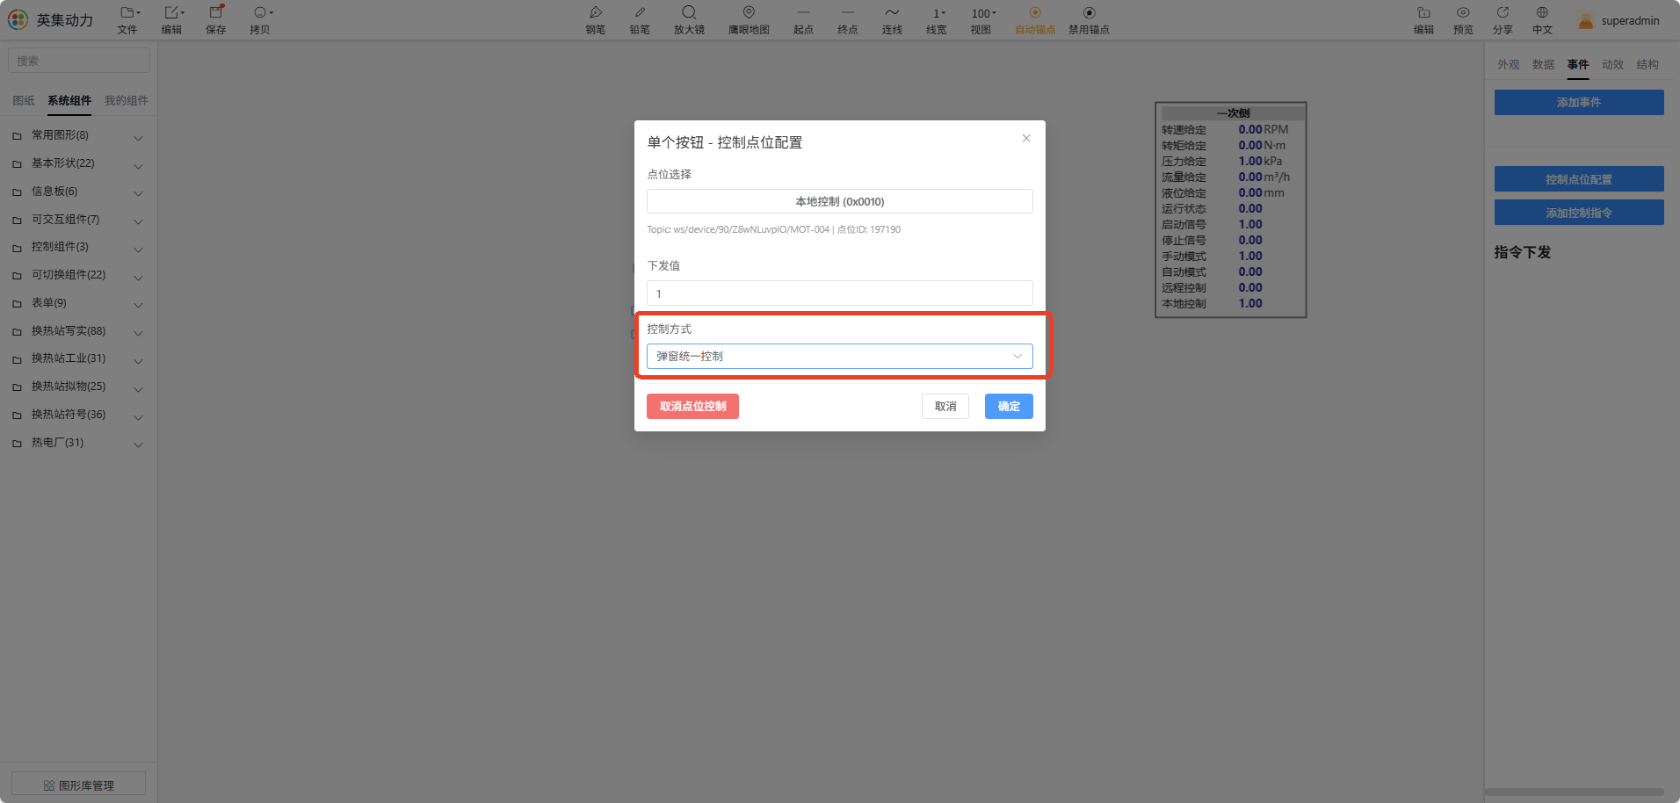Switch to the 结构 properties tab
The width and height of the screenshot is (1680, 803).
pyautogui.click(x=1647, y=64)
